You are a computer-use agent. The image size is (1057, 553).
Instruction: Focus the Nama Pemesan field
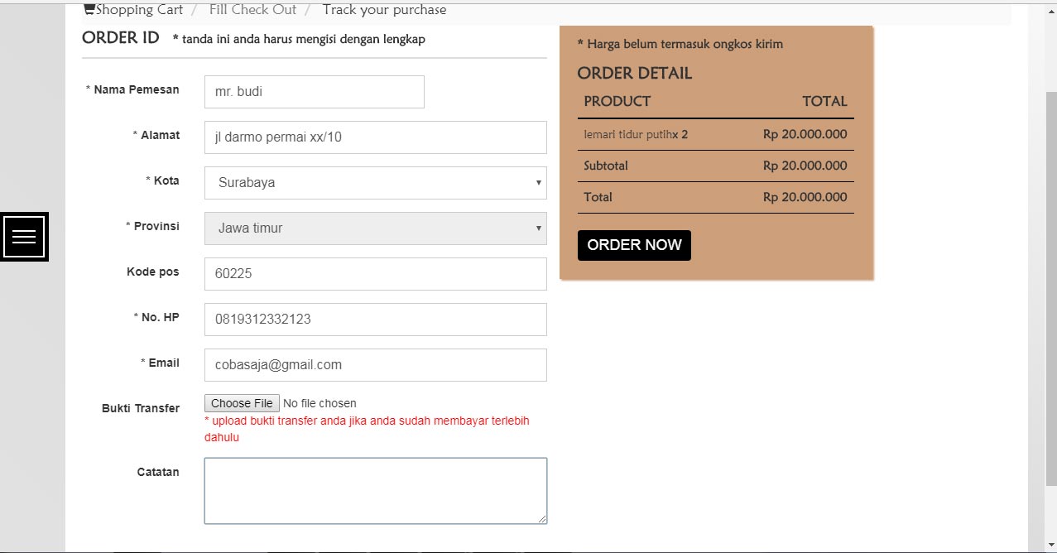(314, 92)
